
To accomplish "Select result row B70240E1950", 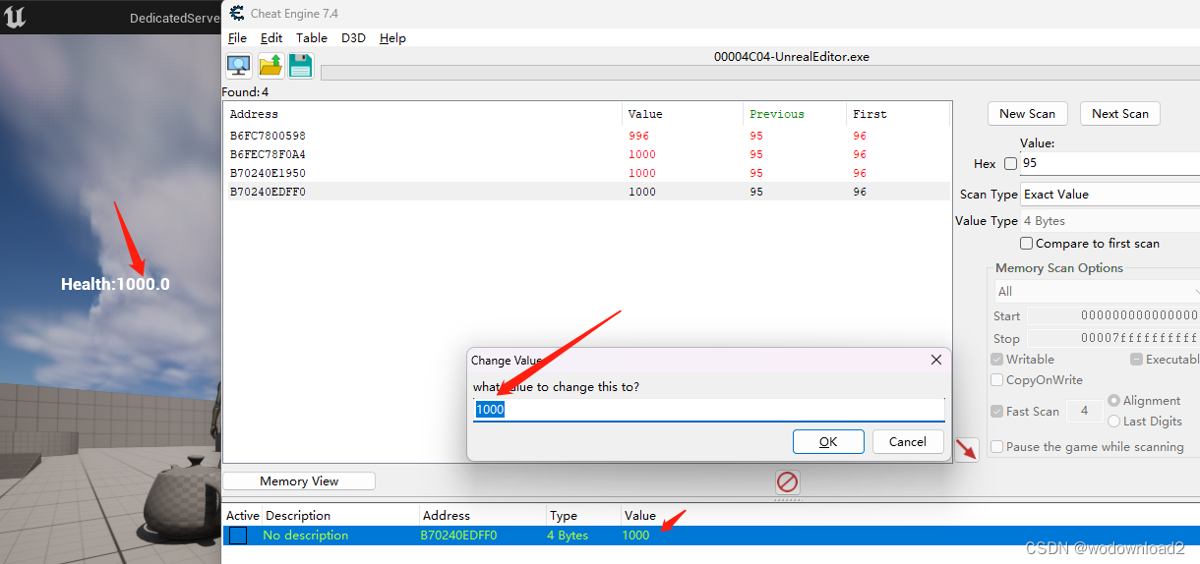I will pyautogui.click(x=586, y=173).
